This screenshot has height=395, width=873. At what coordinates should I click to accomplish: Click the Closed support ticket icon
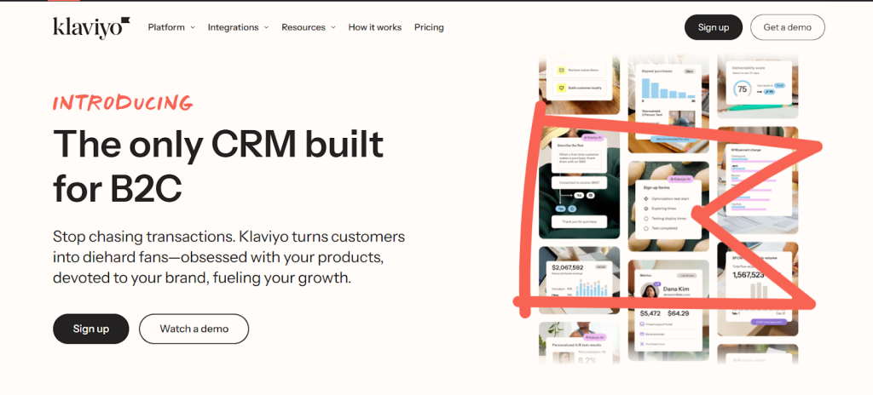coord(642,323)
